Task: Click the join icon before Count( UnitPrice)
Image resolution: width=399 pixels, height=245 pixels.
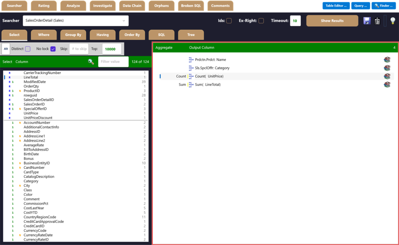Action: 191,76
